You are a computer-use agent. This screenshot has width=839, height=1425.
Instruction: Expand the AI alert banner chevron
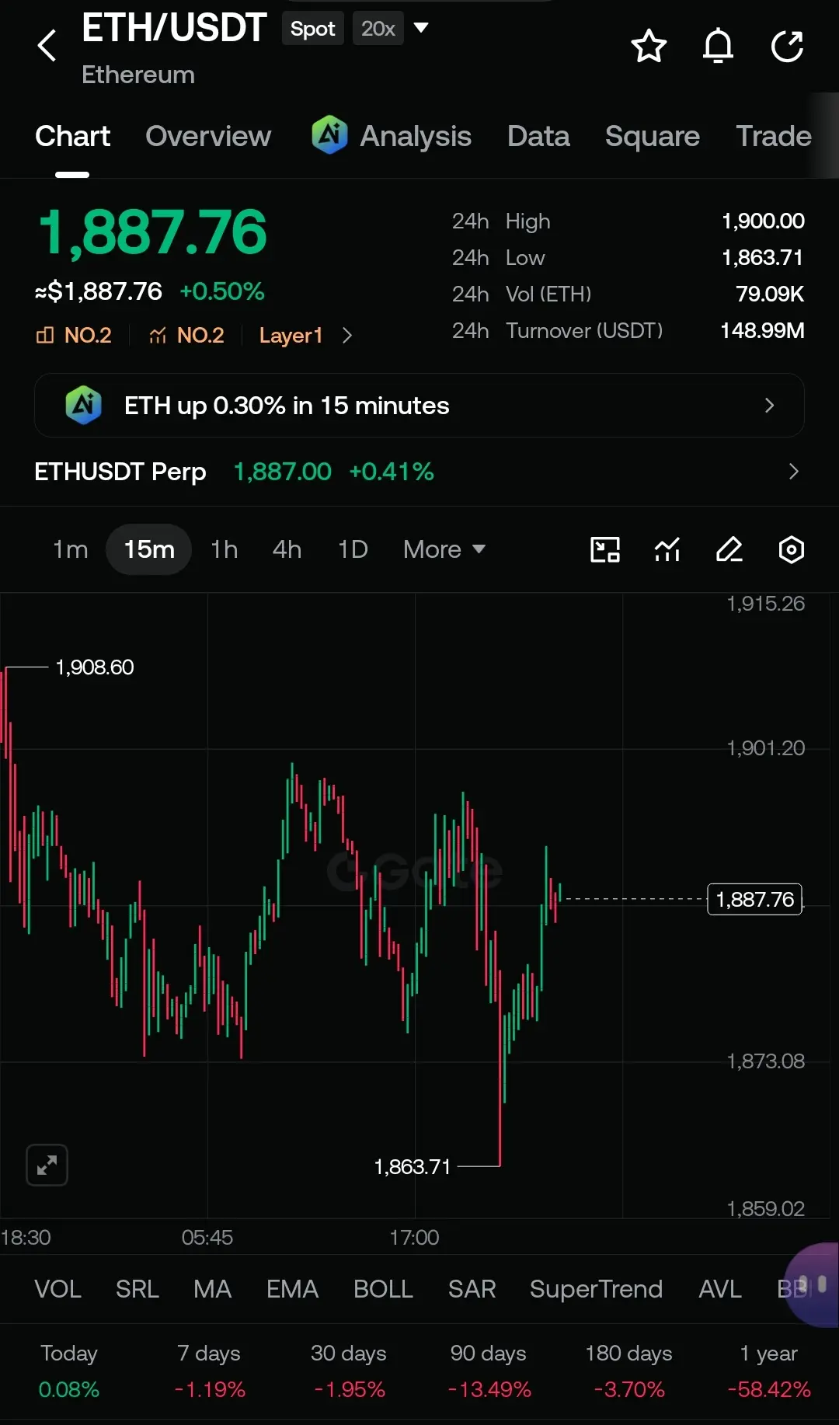(769, 406)
